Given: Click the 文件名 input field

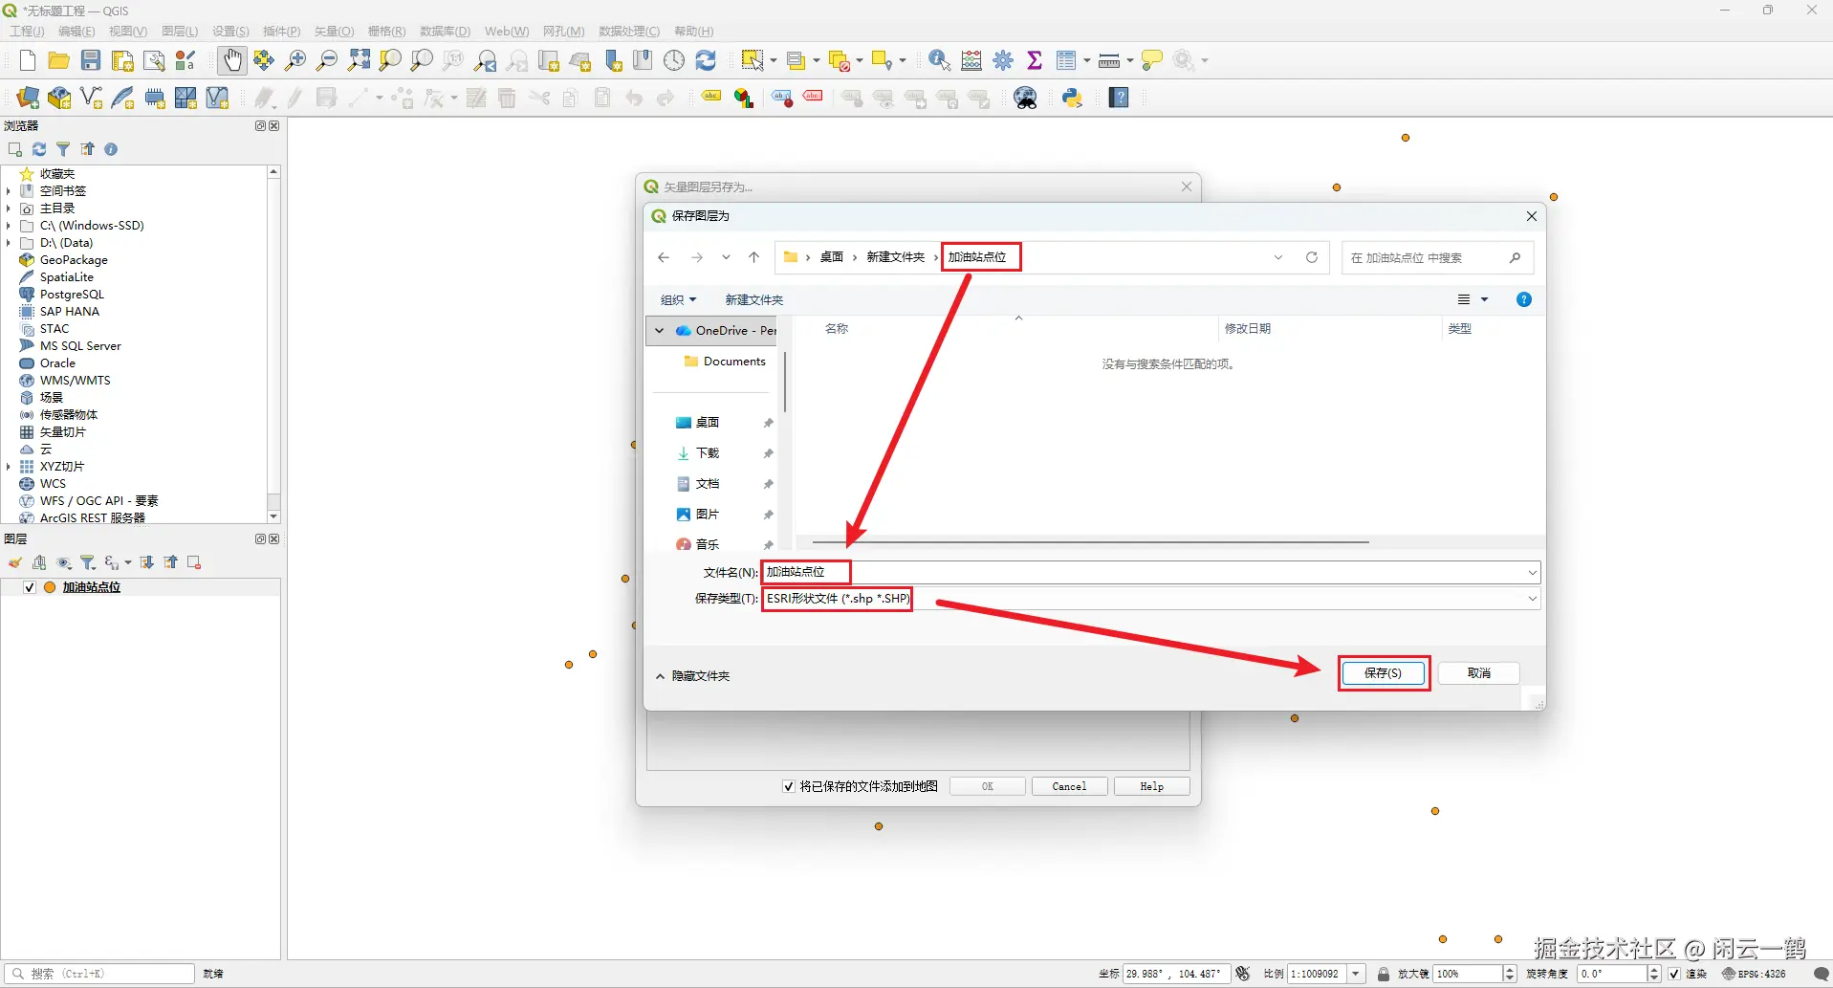Looking at the screenshot, I should point(1151,573).
